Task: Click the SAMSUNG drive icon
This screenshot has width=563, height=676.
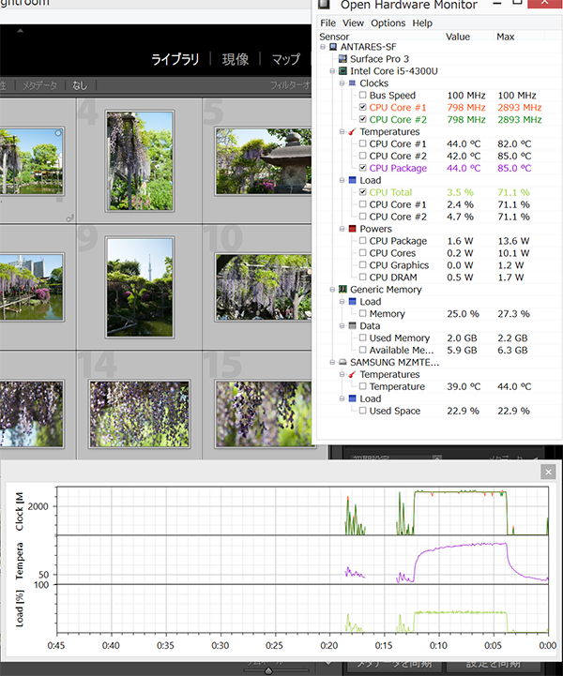Action: pos(342,362)
